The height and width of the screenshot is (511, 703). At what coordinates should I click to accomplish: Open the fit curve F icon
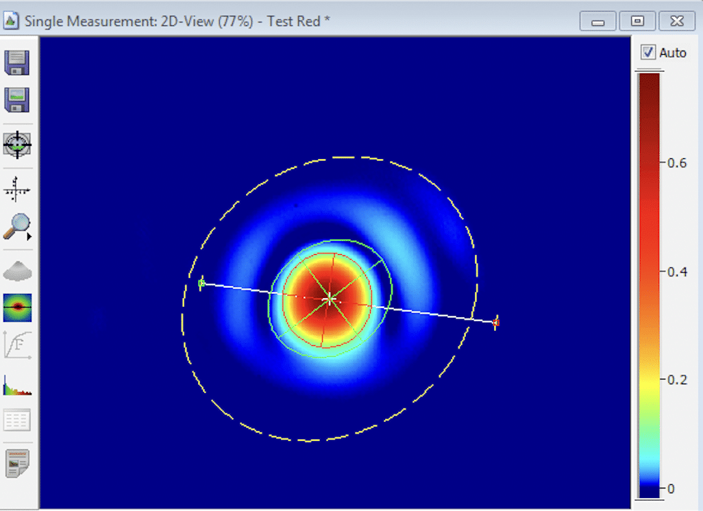(x=18, y=345)
